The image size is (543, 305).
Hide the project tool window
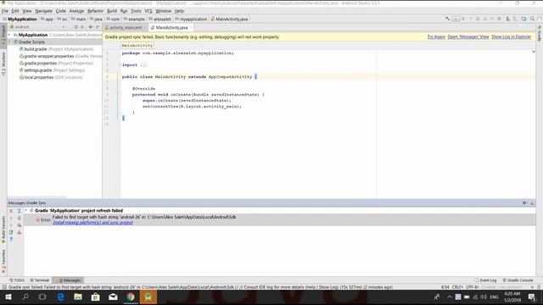tap(98, 27)
